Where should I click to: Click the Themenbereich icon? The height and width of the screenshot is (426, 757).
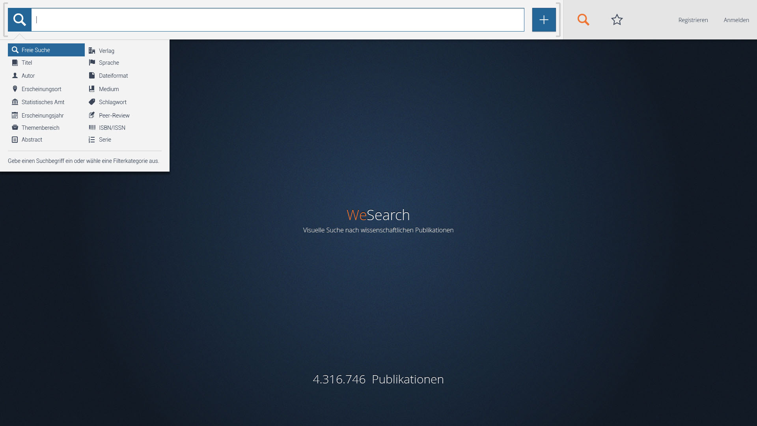coord(15,128)
